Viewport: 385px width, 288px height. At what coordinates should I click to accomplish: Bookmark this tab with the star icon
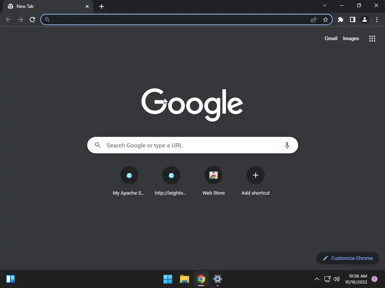coord(326,19)
